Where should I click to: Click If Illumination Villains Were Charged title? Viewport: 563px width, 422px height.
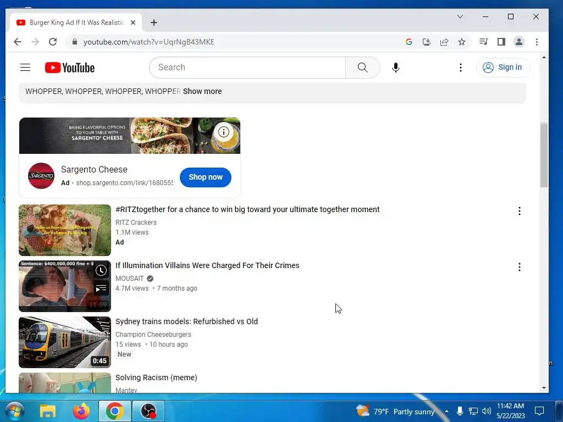[207, 265]
